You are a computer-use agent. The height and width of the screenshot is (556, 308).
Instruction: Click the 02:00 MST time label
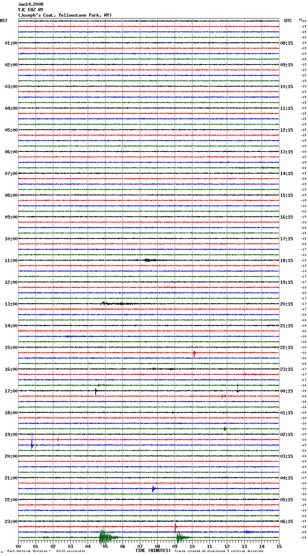click(11, 65)
